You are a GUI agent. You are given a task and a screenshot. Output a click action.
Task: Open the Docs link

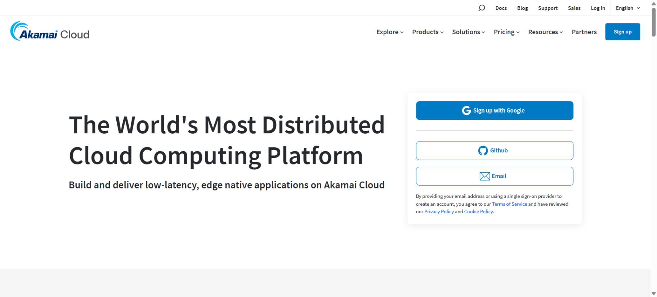coord(501,8)
